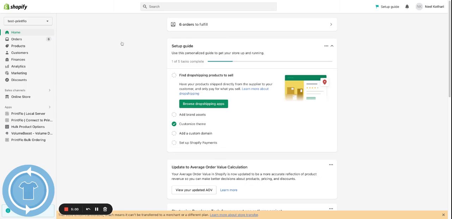The height and width of the screenshot is (219, 452).
Task: Open the Setup guide flag link
Action: (387, 7)
